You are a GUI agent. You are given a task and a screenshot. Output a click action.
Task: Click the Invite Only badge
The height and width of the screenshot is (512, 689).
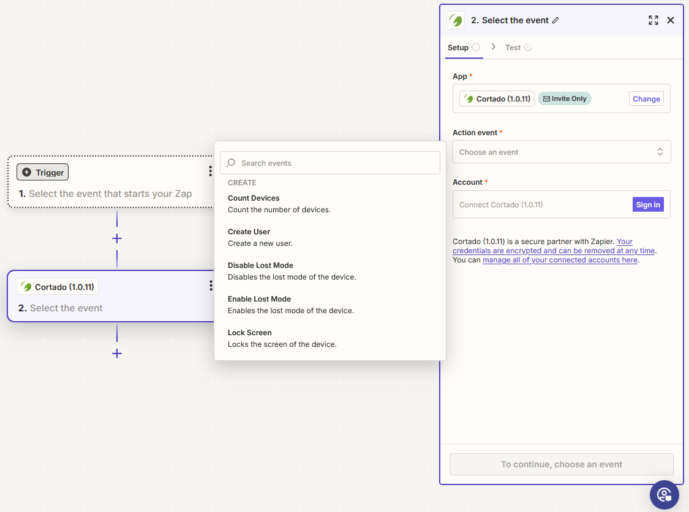565,98
